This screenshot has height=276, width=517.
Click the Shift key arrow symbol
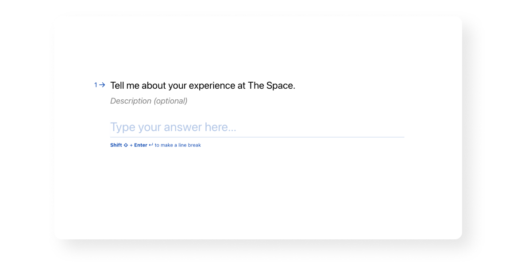click(126, 145)
